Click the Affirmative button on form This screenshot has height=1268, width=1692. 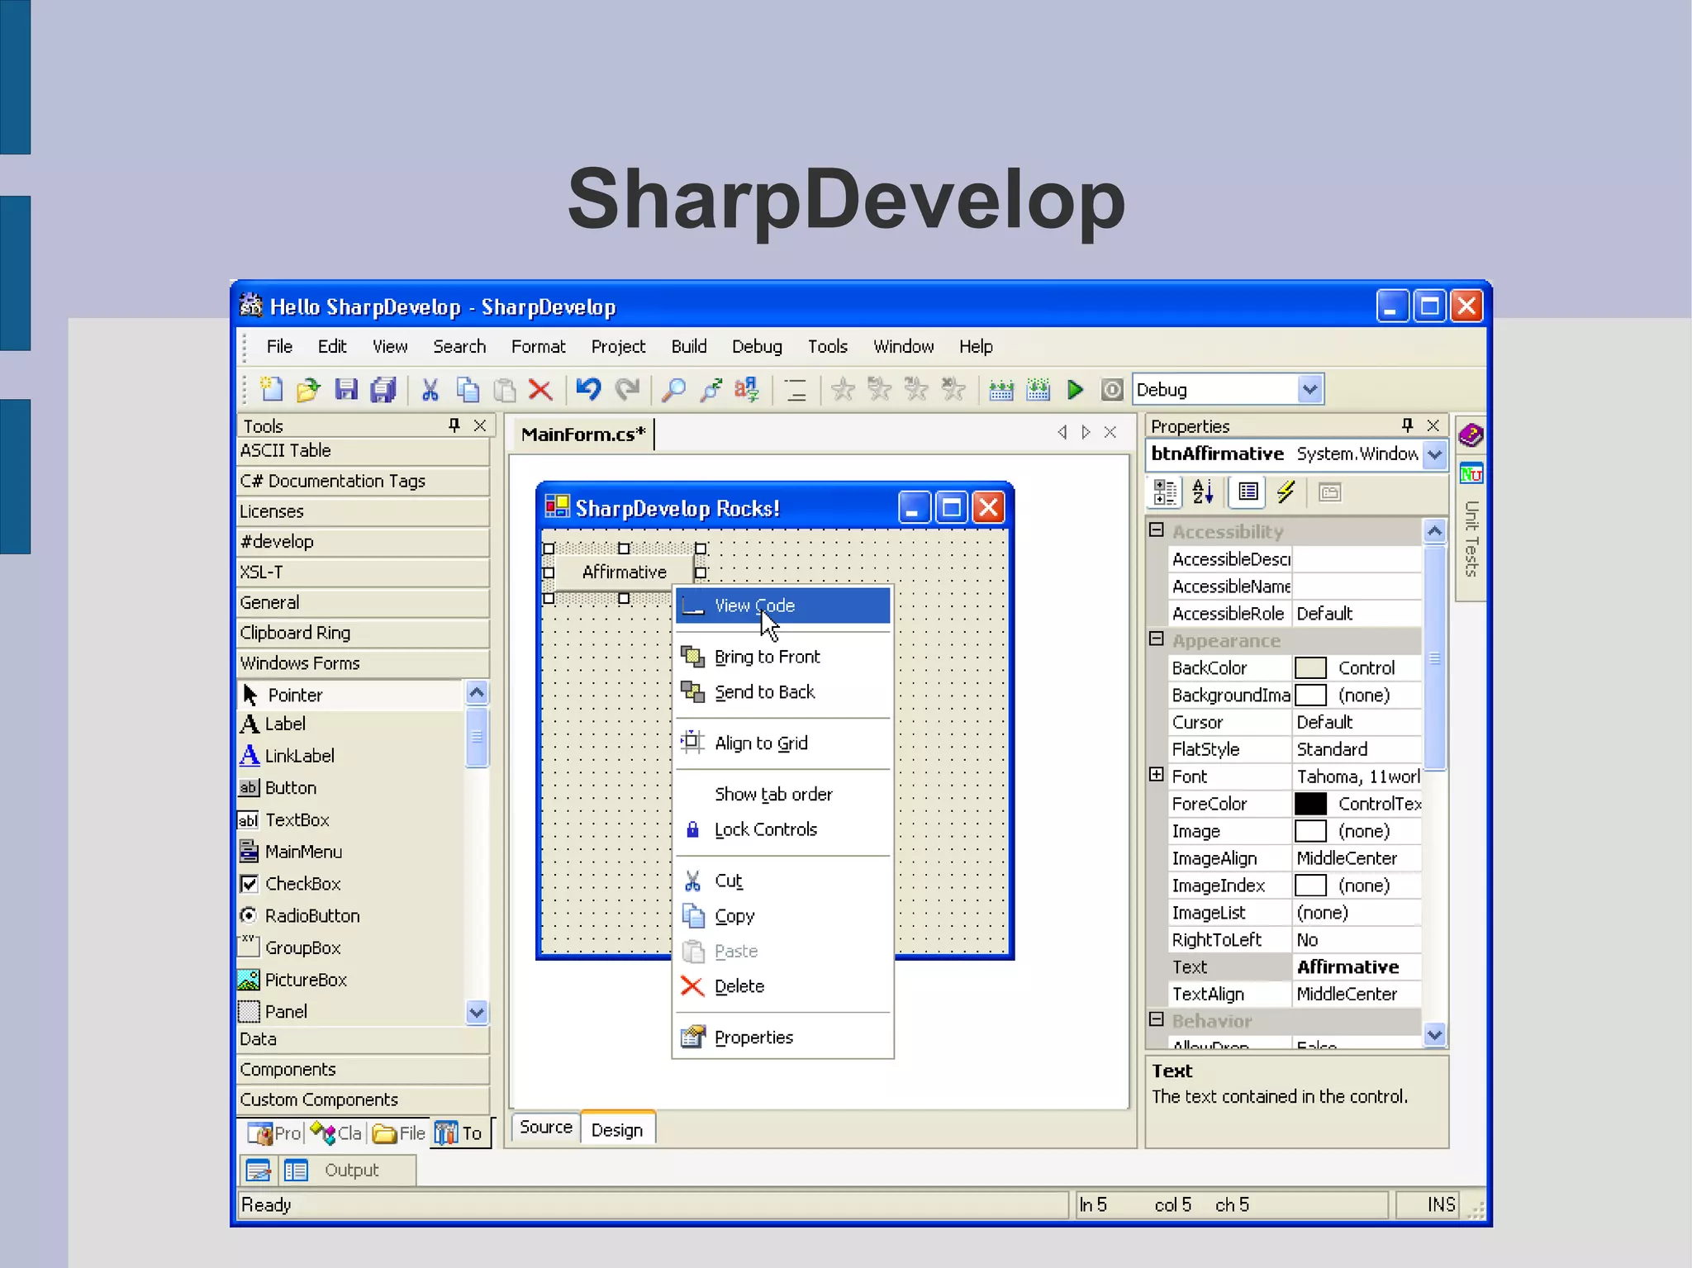(624, 572)
